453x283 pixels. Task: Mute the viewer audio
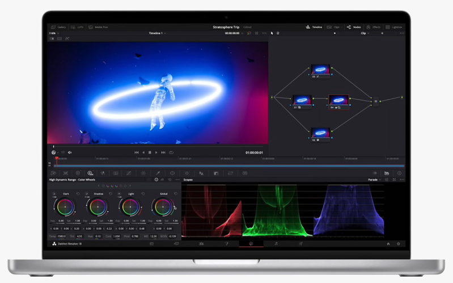tap(70, 152)
